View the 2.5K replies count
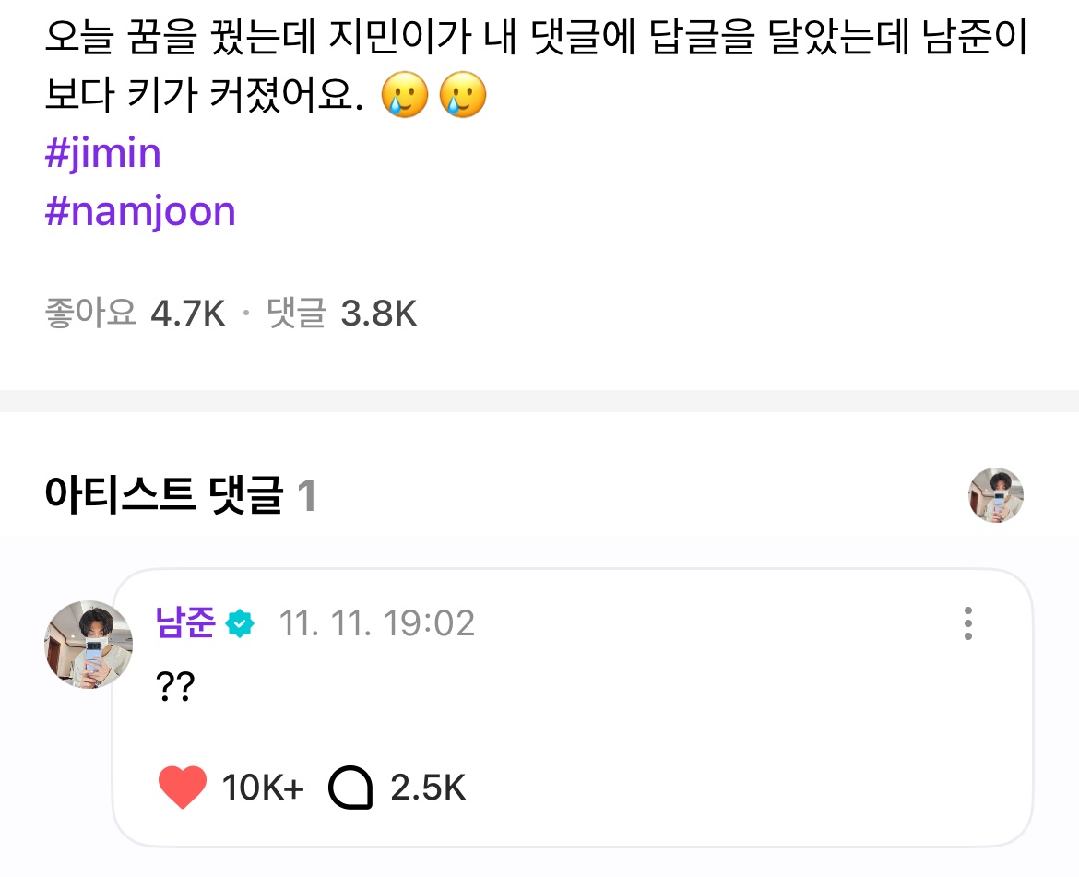The height and width of the screenshot is (877, 1079). tap(428, 789)
